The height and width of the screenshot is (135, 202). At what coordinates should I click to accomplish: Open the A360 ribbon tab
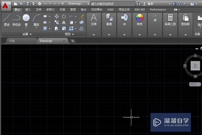point(110,9)
